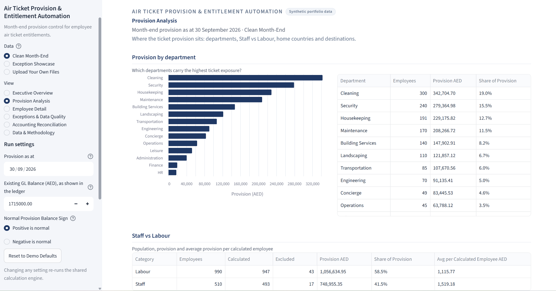556x291 pixels.
Task: Choose Upload Your Own Files option
Action: tap(32, 72)
